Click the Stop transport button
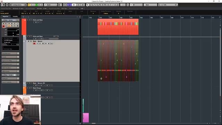Viewport: 222px width, 125px height. click(x=74, y=5)
